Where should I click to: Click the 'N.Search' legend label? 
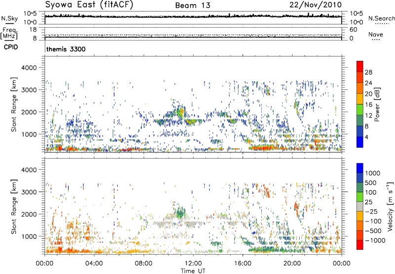[382, 18]
